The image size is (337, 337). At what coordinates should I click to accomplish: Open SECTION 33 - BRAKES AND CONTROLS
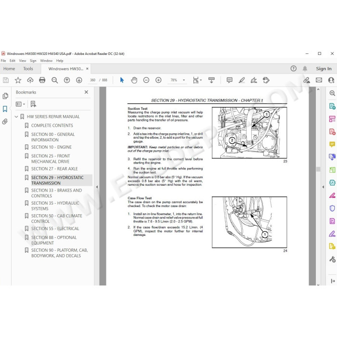point(56,193)
